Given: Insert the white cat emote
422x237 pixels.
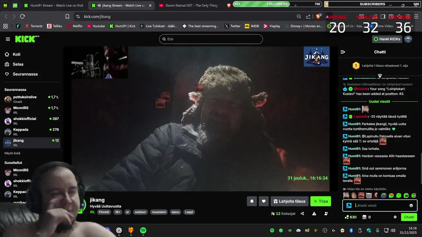Looking at the screenshot, I should [369, 195].
